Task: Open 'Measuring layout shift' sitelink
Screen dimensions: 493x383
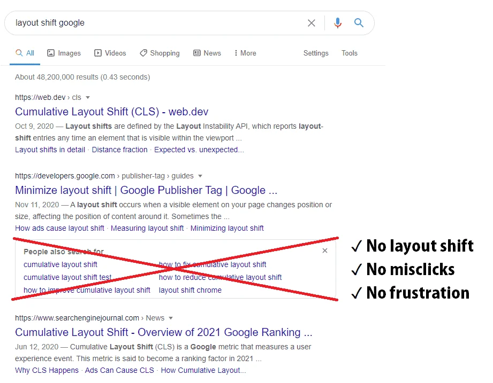Action: coord(147,228)
